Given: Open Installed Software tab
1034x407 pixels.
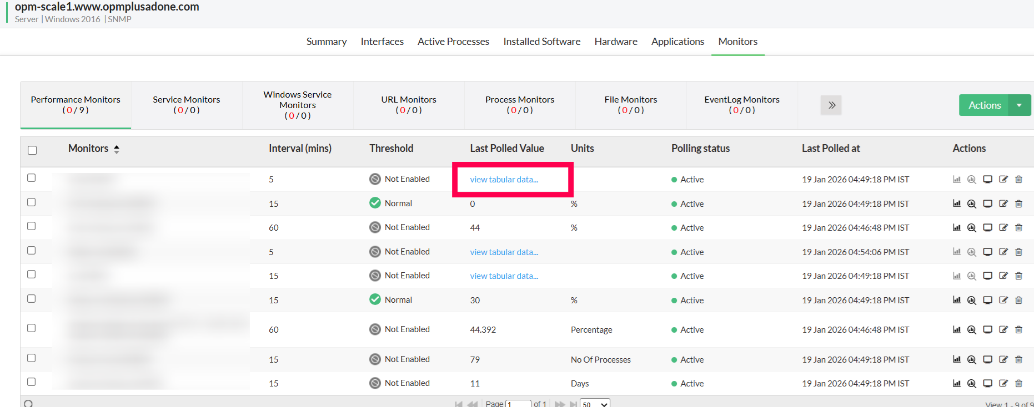Looking at the screenshot, I should pos(542,42).
